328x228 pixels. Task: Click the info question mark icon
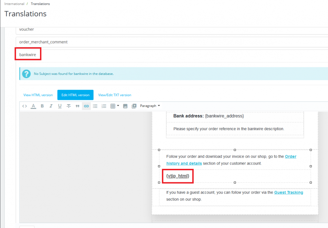(x=26, y=74)
